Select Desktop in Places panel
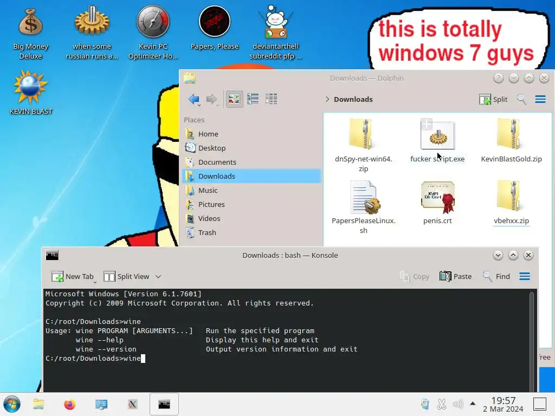This screenshot has width=555, height=416. click(x=251, y=148)
